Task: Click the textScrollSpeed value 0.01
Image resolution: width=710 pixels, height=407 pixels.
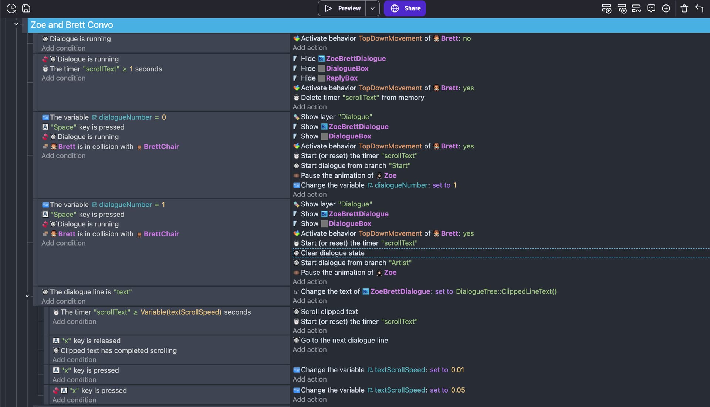Action: (457, 370)
